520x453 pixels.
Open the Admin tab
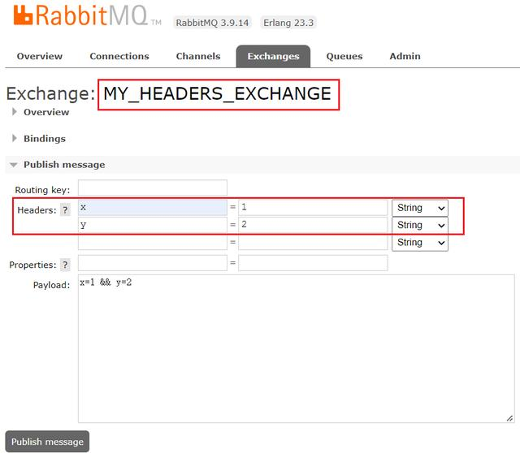[x=405, y=56]
